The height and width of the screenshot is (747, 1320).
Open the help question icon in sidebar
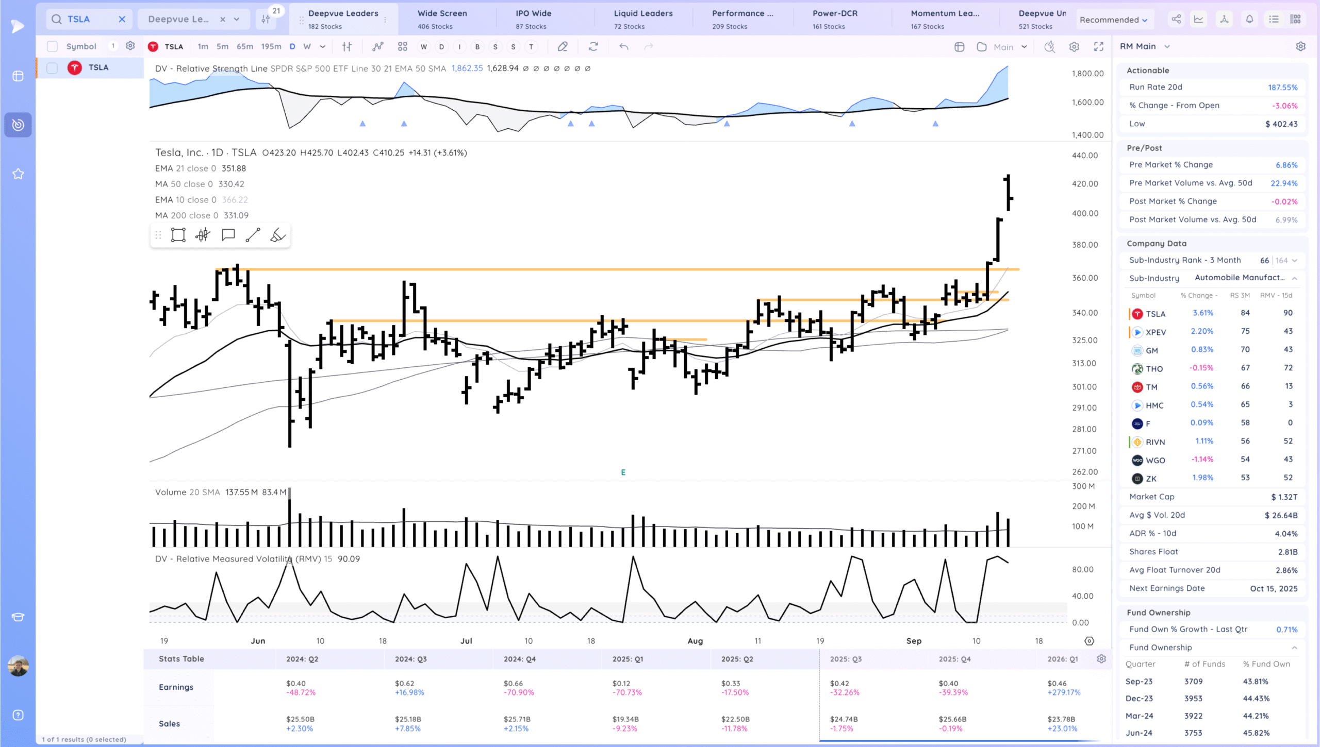coord(18,715)
